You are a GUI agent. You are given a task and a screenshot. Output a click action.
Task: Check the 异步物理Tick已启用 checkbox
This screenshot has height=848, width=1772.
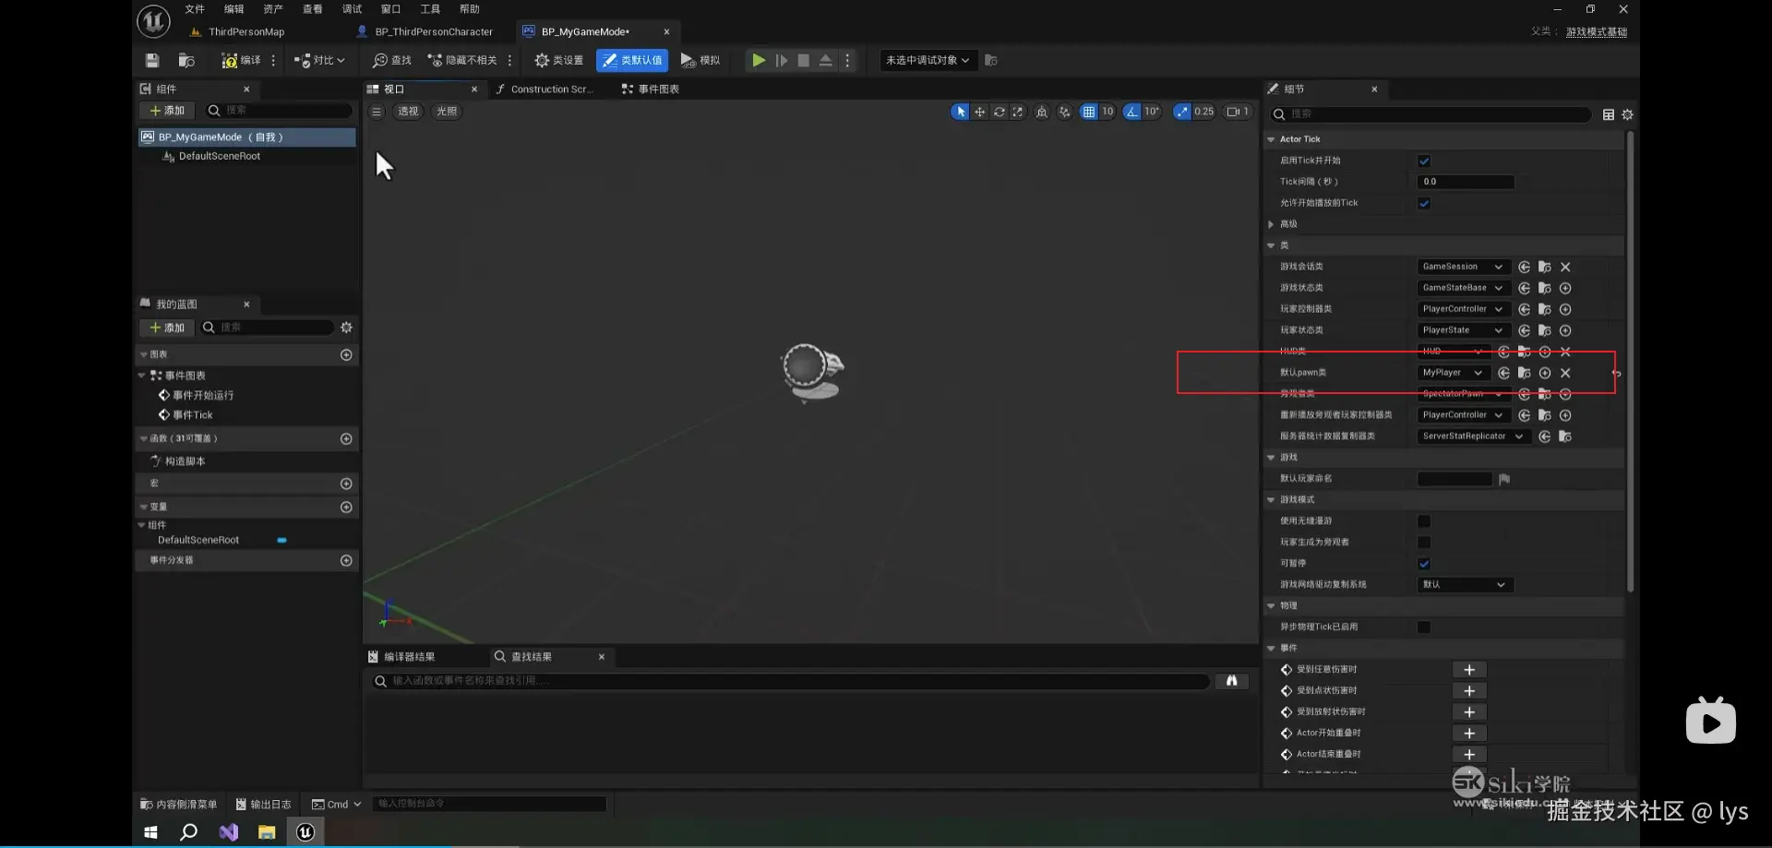pos(1424,627)
